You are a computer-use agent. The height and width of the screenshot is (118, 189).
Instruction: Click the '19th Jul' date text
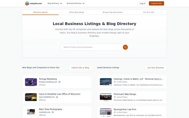(x=42, y=115)
